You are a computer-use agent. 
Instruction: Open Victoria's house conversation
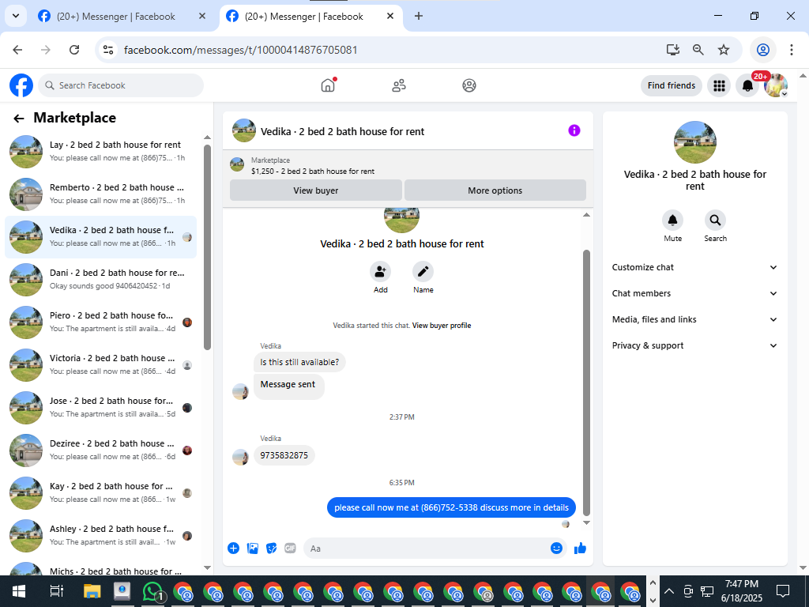[x=100, y=365]
